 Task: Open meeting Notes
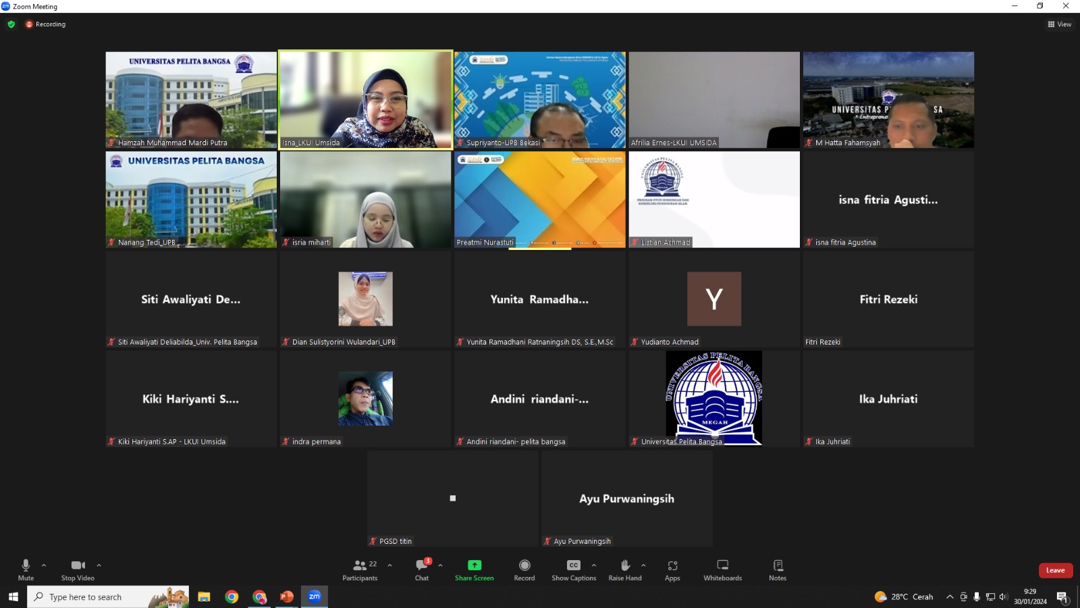pos(778,569)
